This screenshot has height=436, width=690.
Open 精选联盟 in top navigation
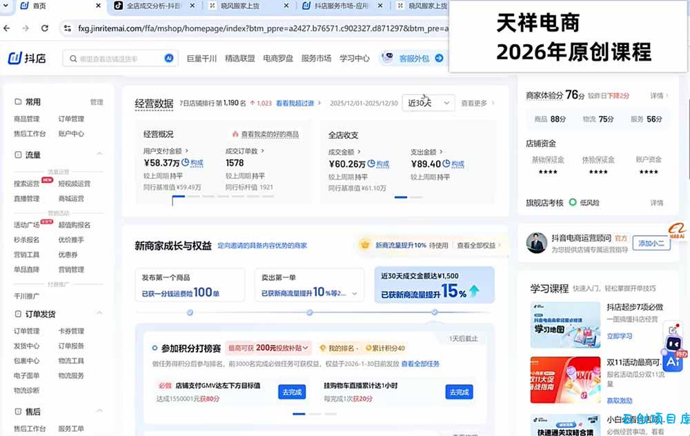click(x=240, y=58)
